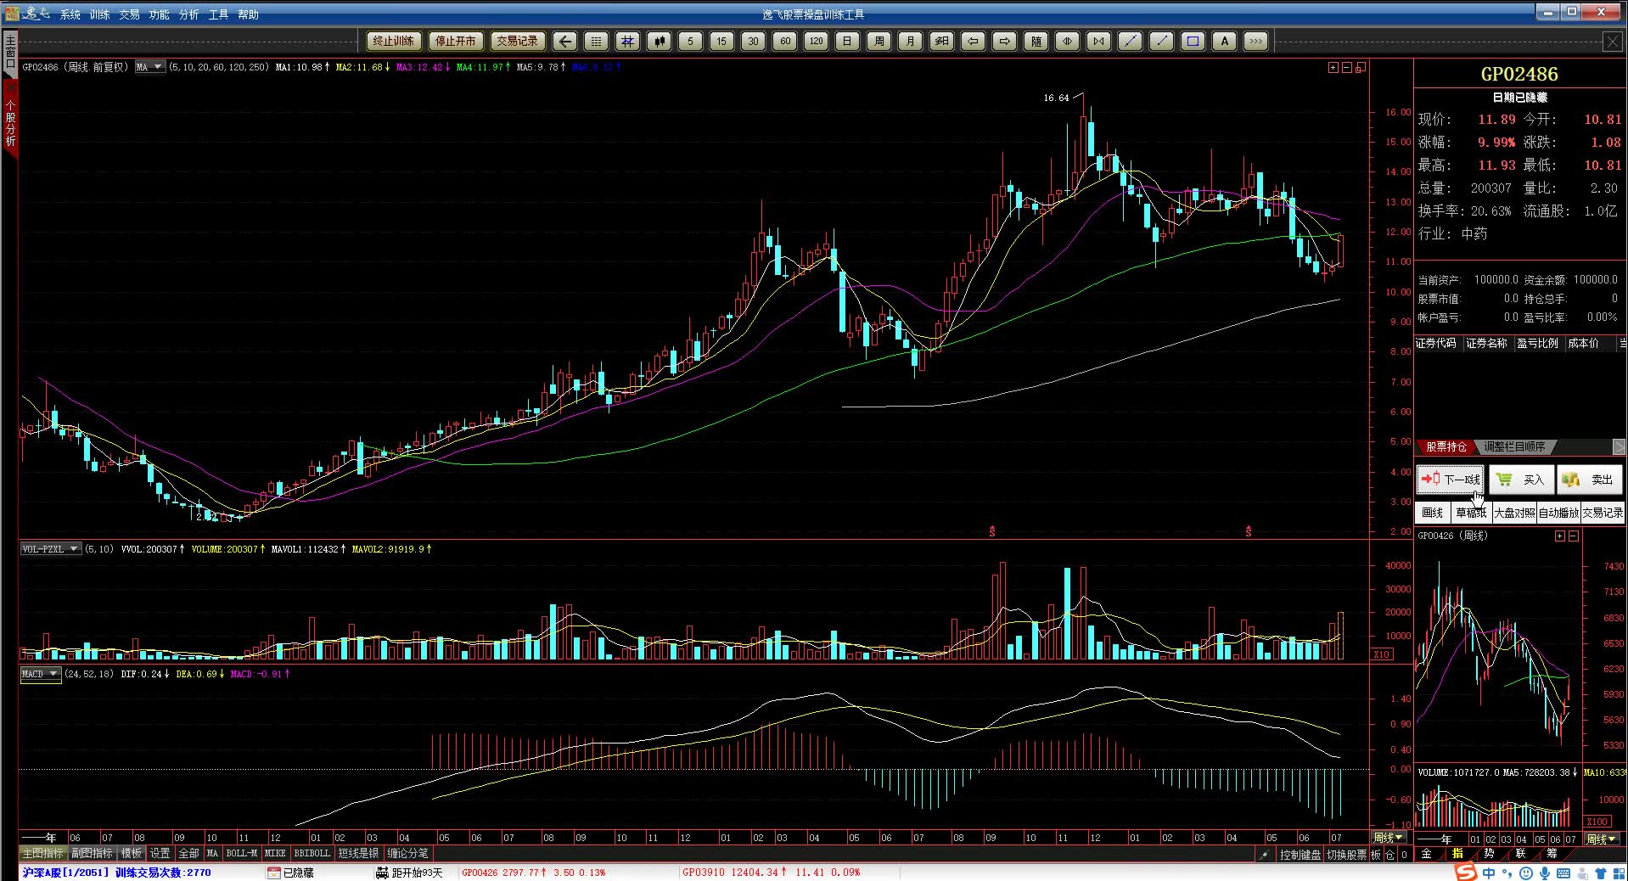Open multi-day 多日 view button
The image size is (1628, 881).
point(942,41)
